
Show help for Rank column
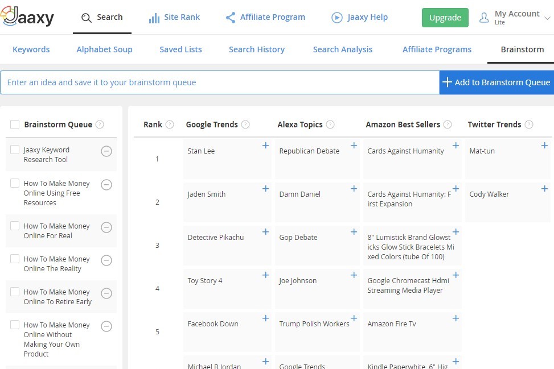[170, 125]
